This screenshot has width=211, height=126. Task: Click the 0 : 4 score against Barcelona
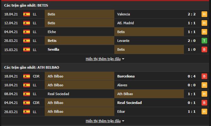click(x=191, y=76)
